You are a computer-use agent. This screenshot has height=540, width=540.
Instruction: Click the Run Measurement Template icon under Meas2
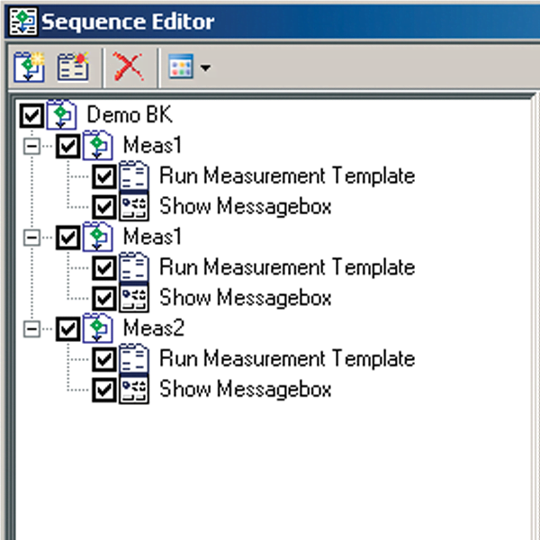134,359
